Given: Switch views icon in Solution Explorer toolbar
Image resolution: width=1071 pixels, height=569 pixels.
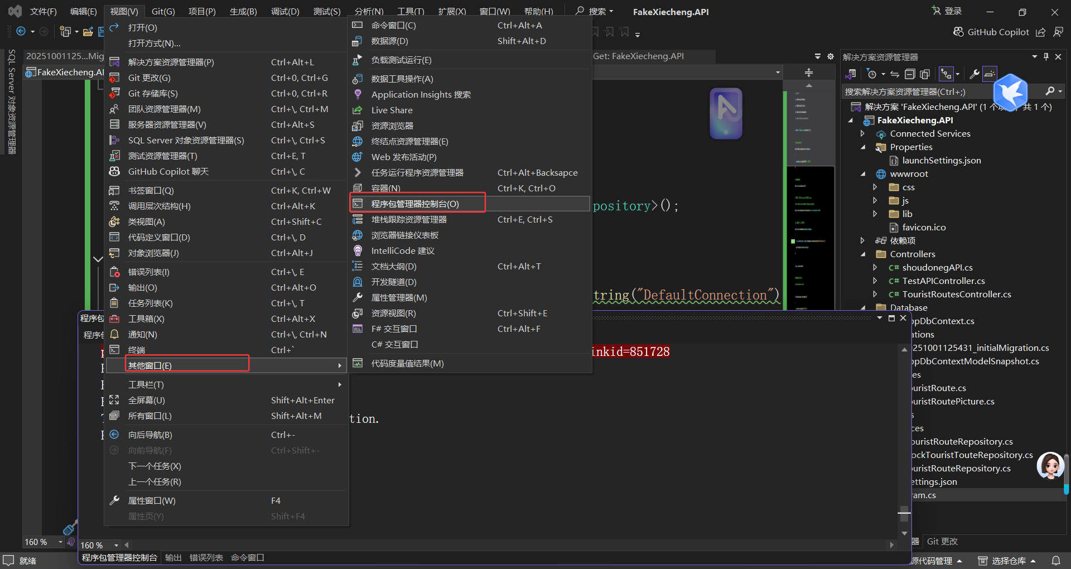Looking at the screenshot, I should click(x=851, y=74).
